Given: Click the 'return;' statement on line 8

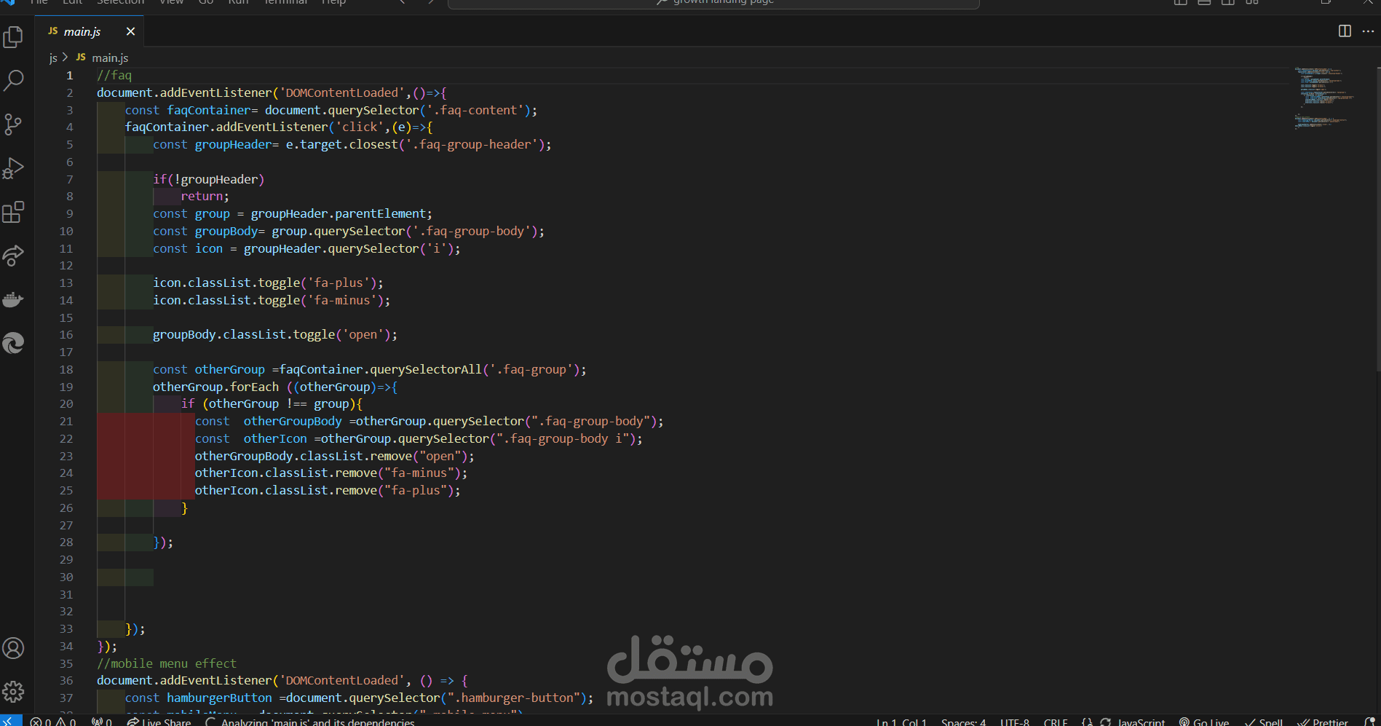Looking at the screenshot, I should 205,197.
